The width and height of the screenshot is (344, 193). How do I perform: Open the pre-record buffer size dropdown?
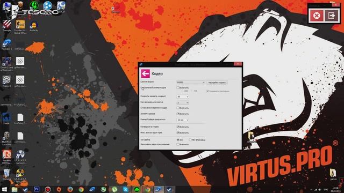tap(183, 120)
